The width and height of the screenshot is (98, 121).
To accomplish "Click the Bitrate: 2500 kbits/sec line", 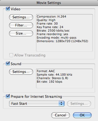I will [53, 31].
